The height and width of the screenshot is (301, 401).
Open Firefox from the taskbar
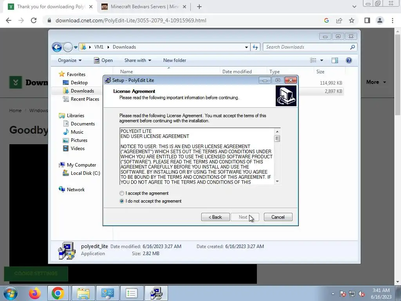click(x=35, y=293)
